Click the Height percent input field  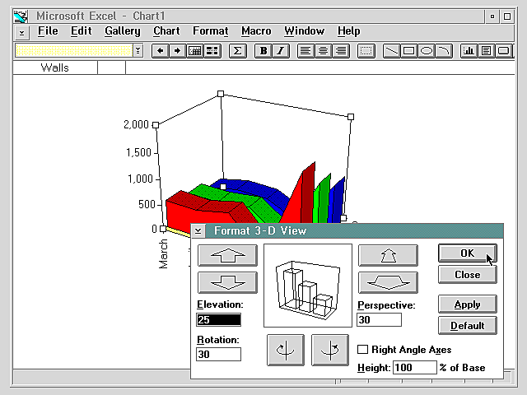pos(415,368)
